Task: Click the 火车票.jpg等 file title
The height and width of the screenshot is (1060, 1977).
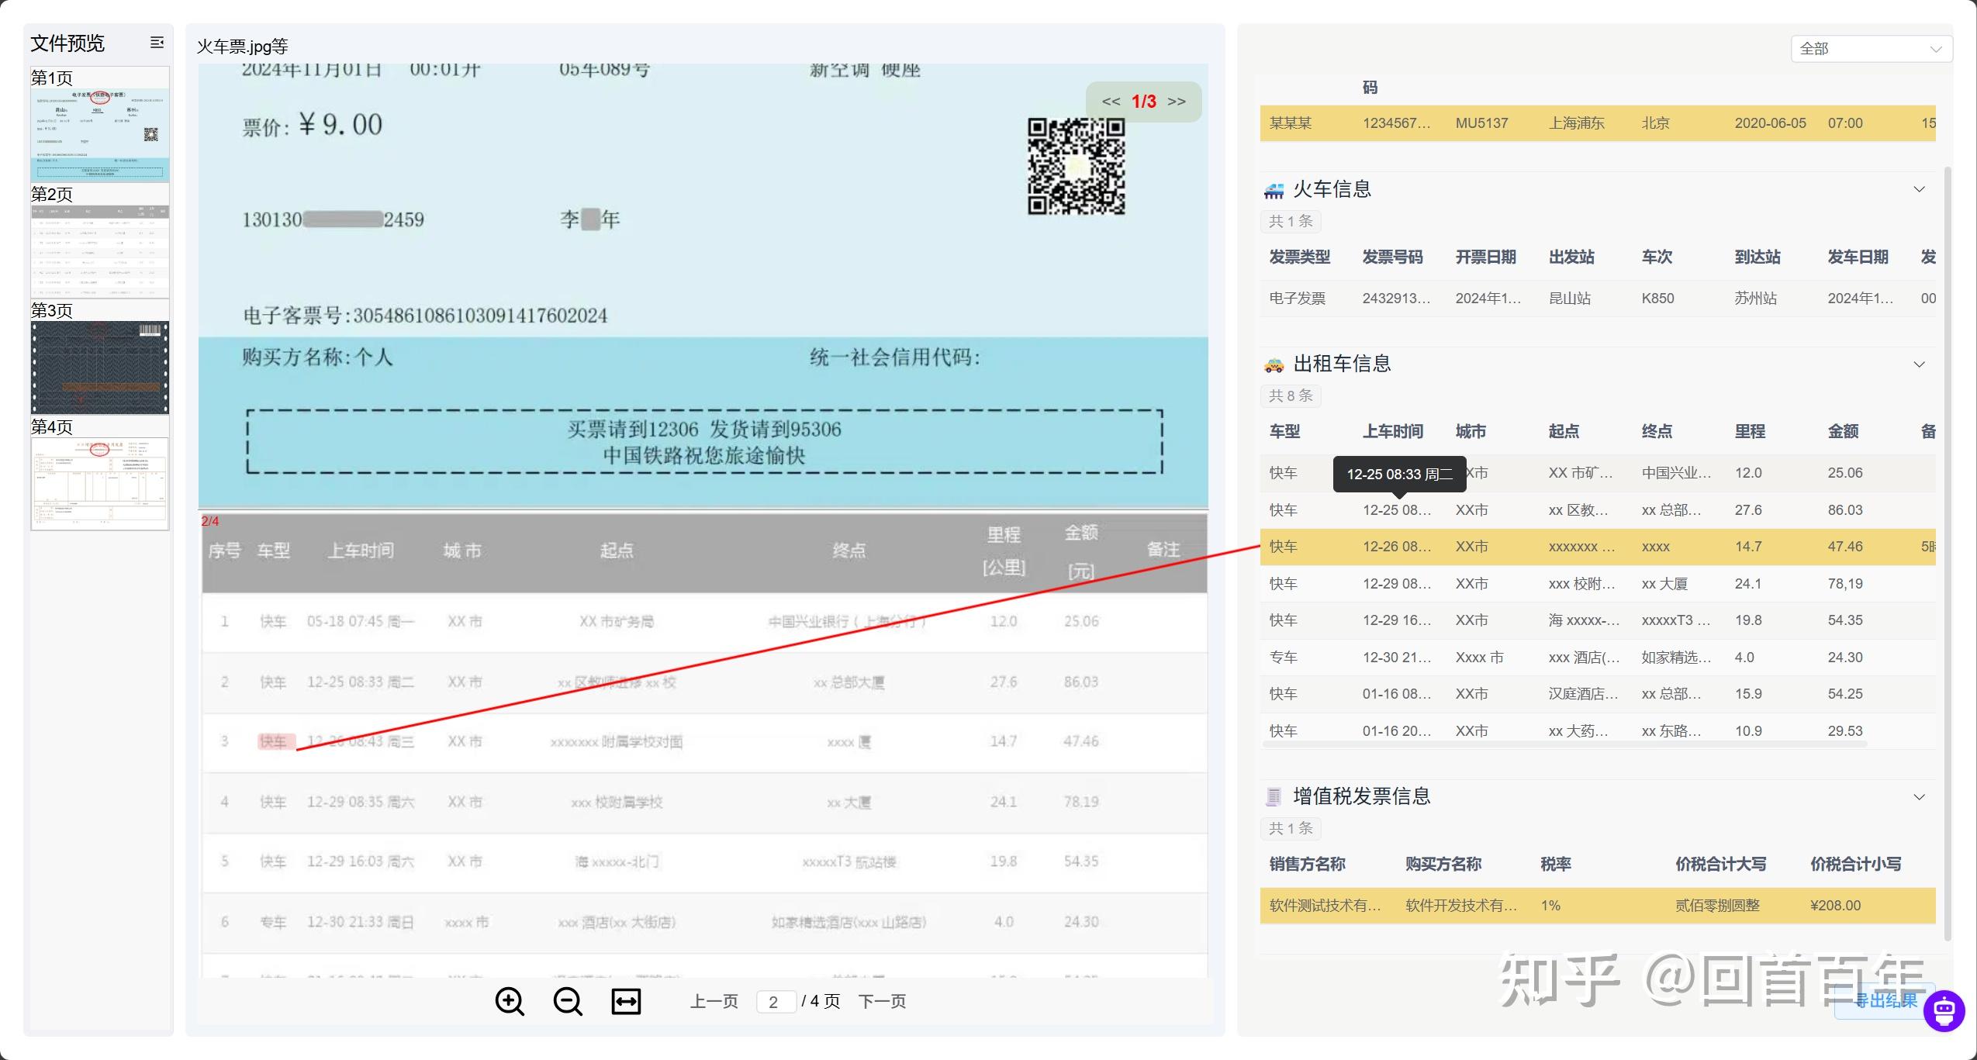Action: tap(241, 47)
